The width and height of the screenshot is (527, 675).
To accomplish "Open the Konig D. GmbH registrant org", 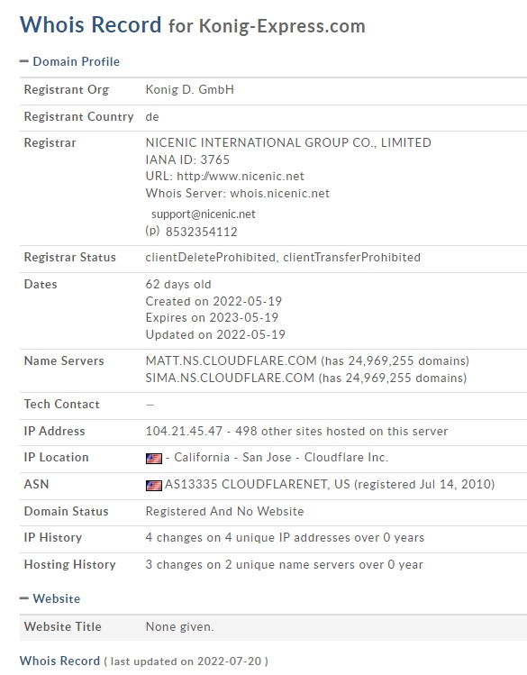I will click(x=190, y=89).
